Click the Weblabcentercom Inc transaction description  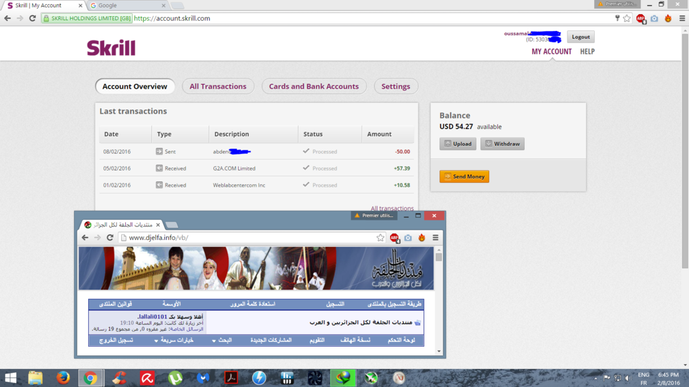tap(239, 185)
